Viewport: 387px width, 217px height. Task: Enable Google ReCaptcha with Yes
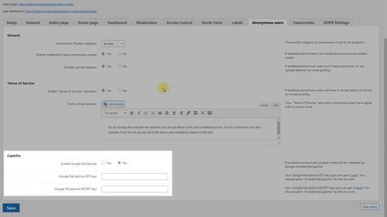pos(103,163)
